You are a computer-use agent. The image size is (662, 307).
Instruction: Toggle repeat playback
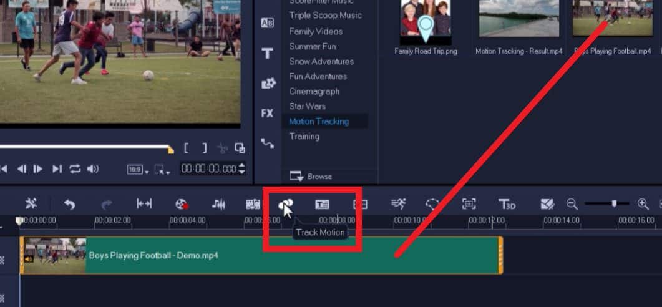click(75, 168)
